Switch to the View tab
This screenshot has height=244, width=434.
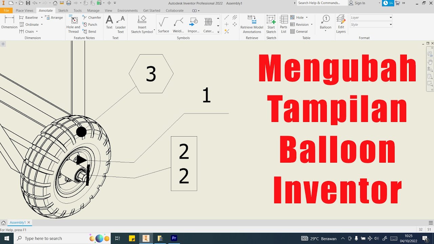pos(108,11)
